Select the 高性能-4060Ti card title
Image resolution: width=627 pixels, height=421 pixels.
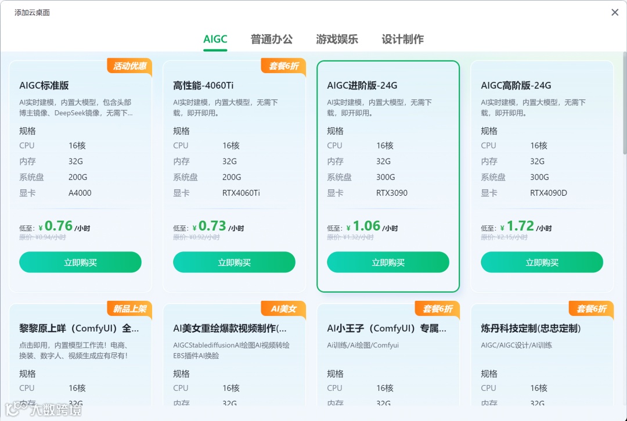[x=203, y=85]
